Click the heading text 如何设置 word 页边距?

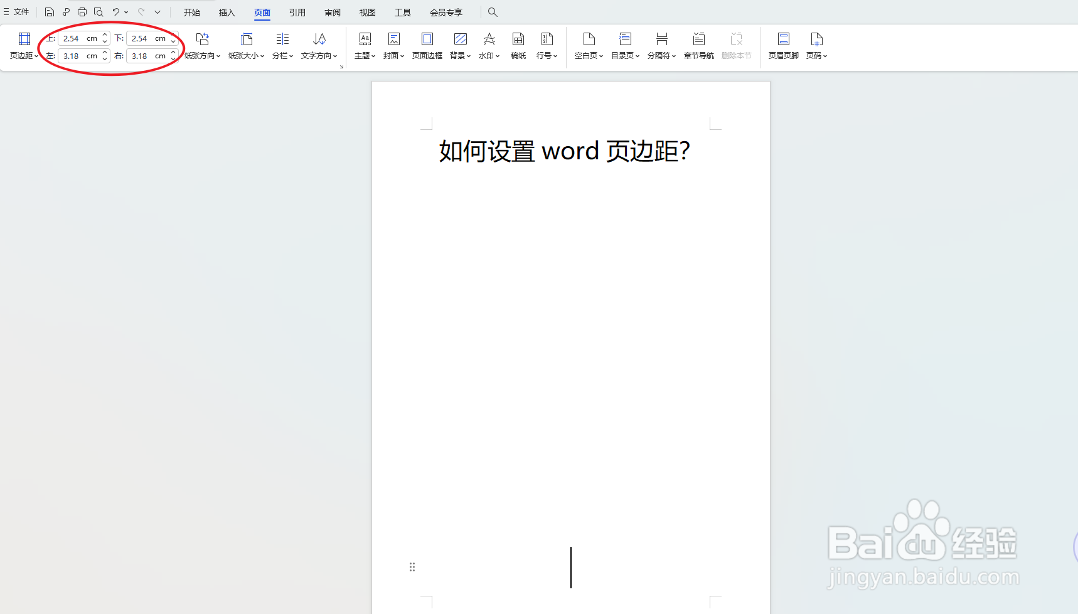(565, 151)
